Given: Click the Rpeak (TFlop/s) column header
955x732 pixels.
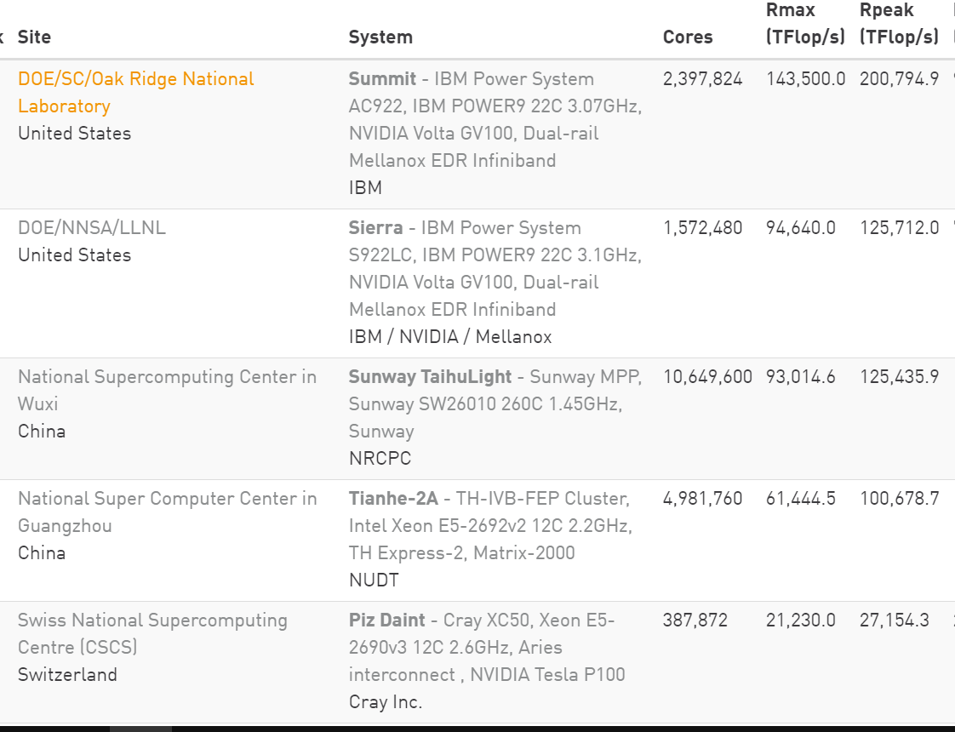Looking at the screenshot, I should click(x=899, y=24).
